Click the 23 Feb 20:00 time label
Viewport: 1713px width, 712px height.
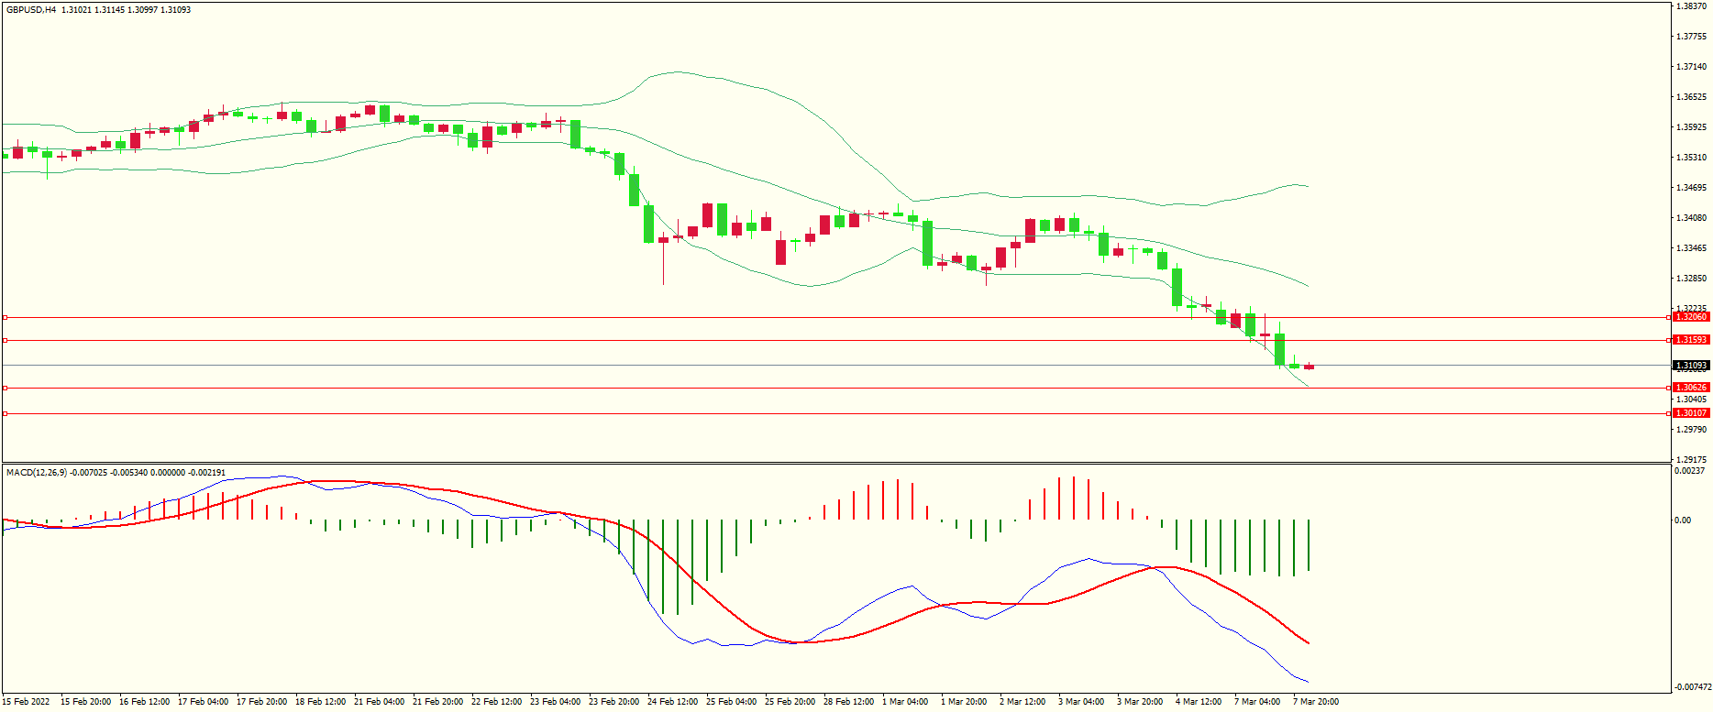[613, 702]
